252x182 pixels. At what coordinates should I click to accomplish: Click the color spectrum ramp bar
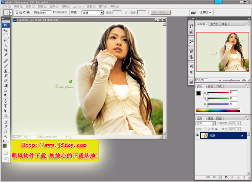tap(218, 111)
